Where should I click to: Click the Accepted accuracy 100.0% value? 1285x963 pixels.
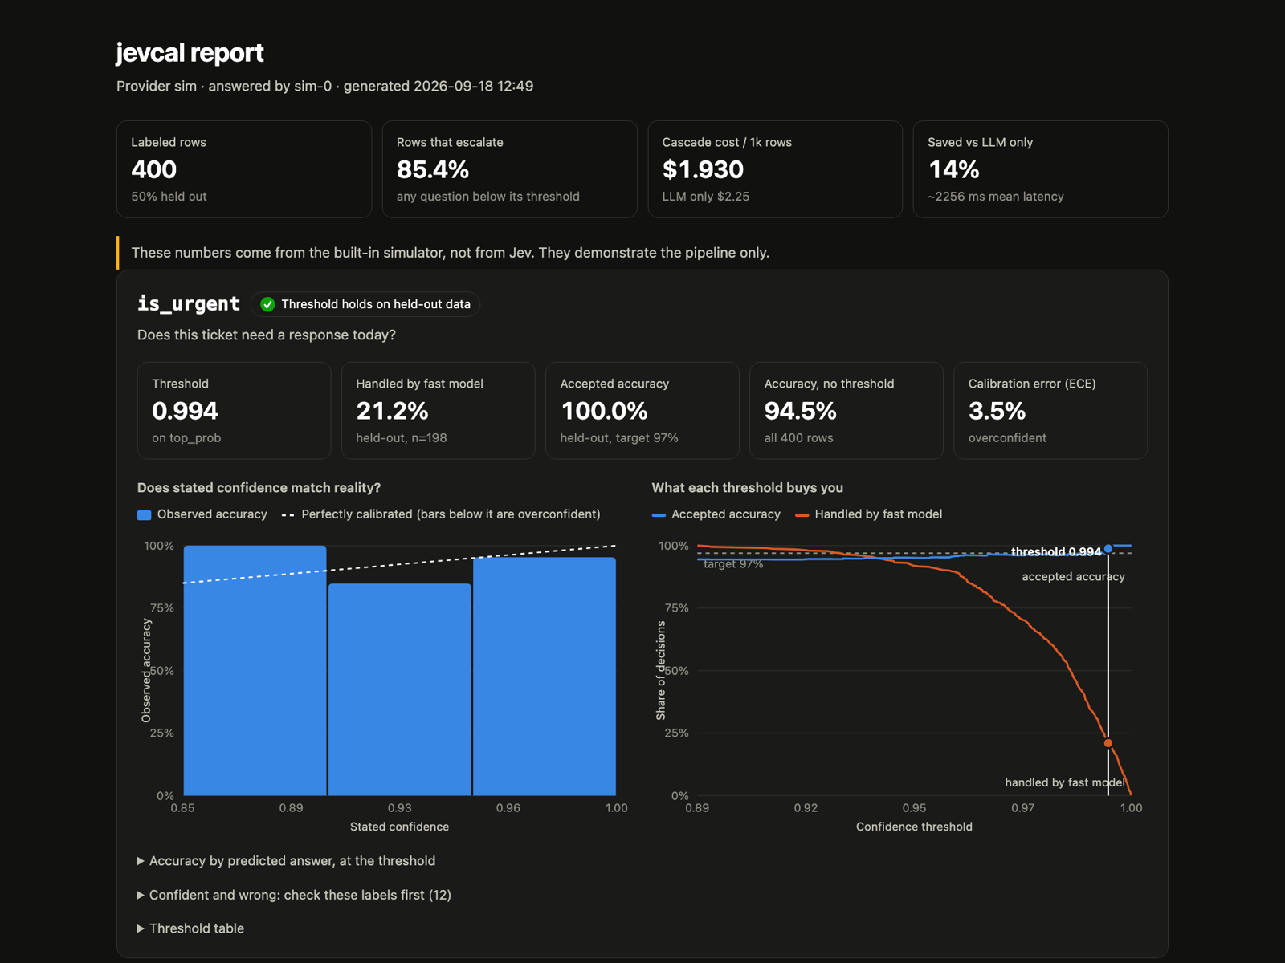604,411
